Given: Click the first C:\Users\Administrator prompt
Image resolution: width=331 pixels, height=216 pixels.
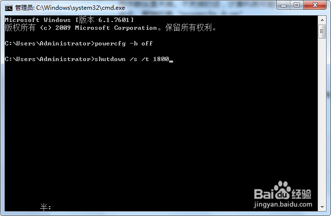Looking at the screenshot, I should (49, 43).
